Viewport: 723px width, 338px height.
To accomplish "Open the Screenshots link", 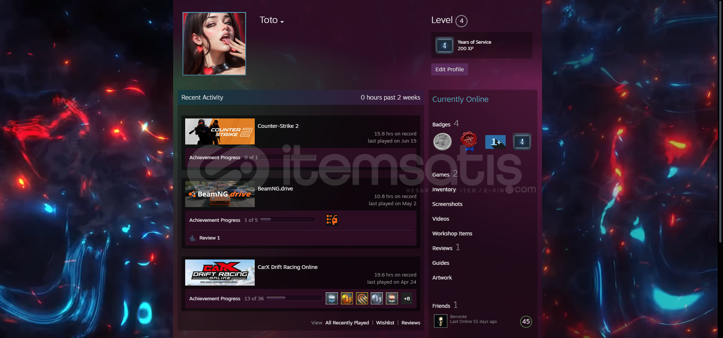I will point(447,204).
